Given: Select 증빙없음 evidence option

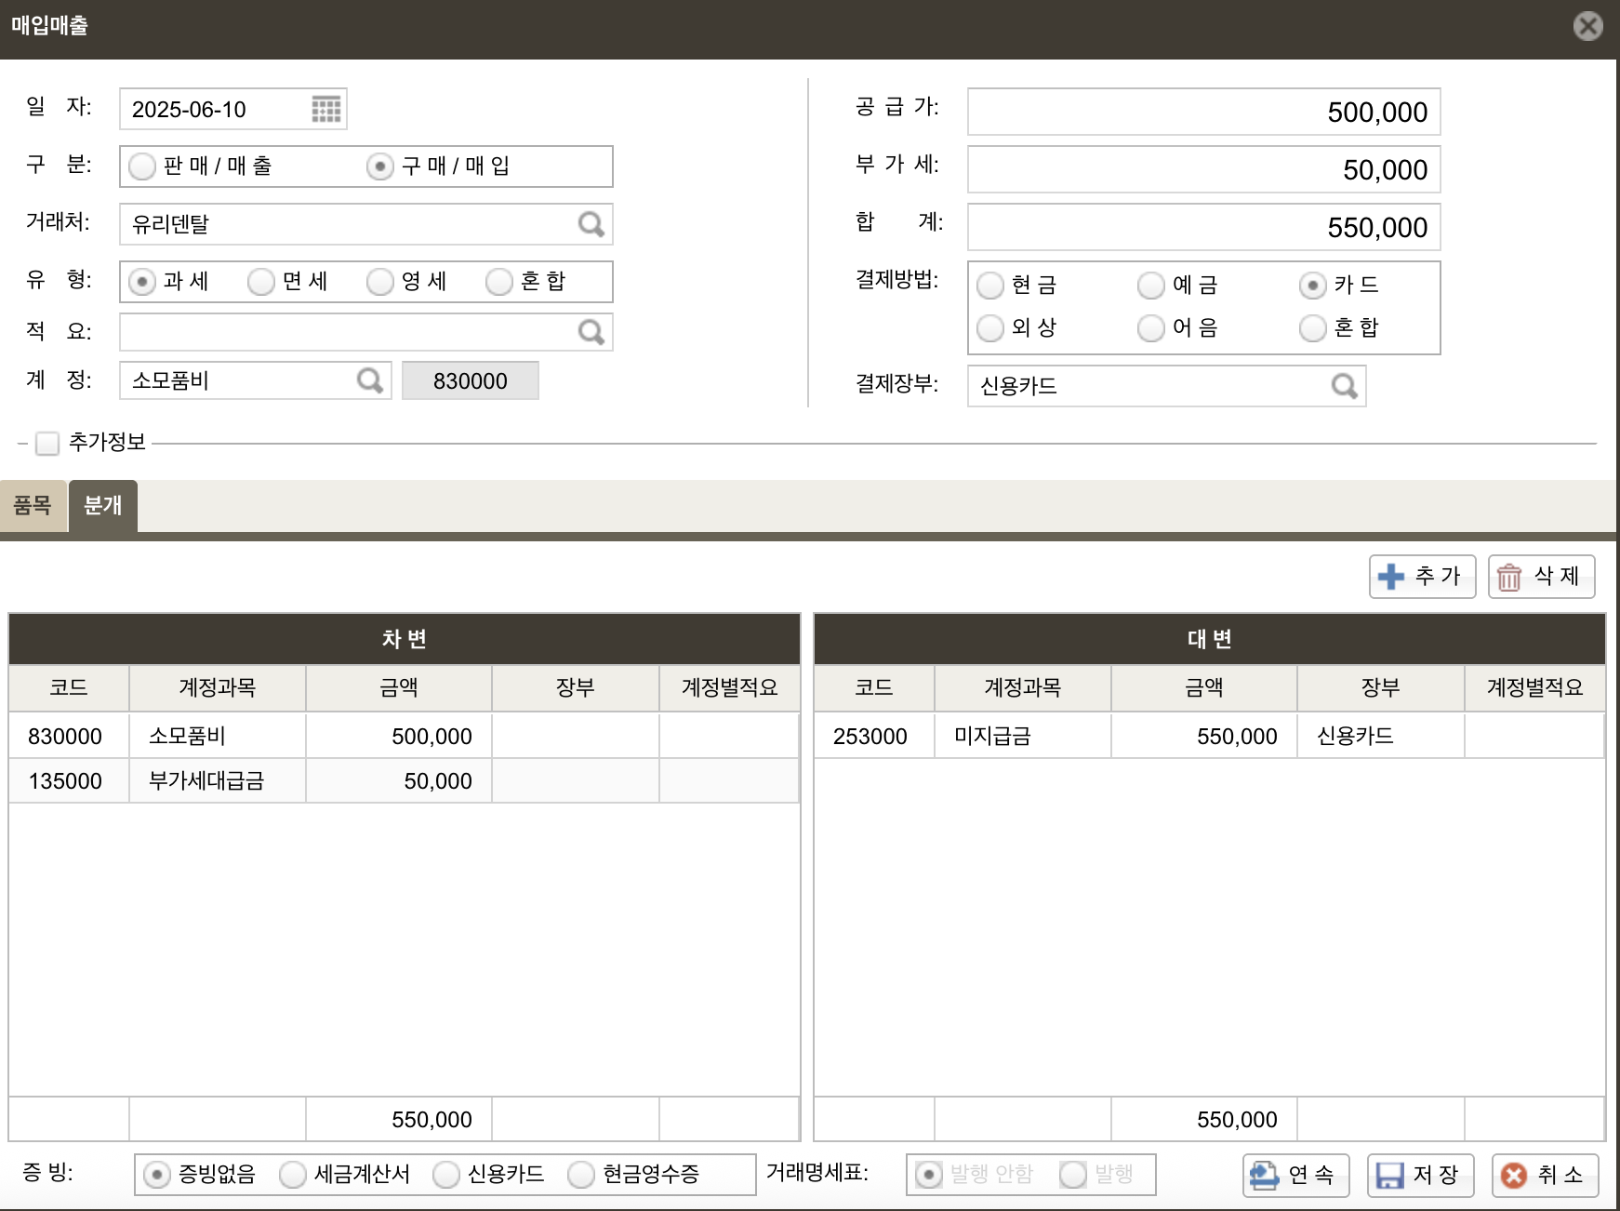Looking at the screenshot, I should [x=157, y=1175].
